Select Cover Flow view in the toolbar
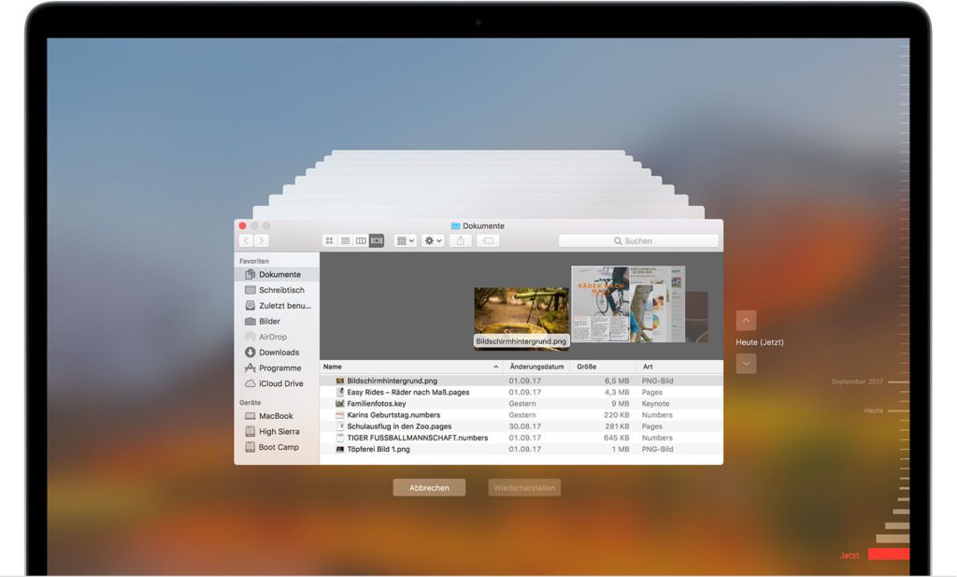The height and width of the screenshot is (577, 957). click(x=377, y=240)
